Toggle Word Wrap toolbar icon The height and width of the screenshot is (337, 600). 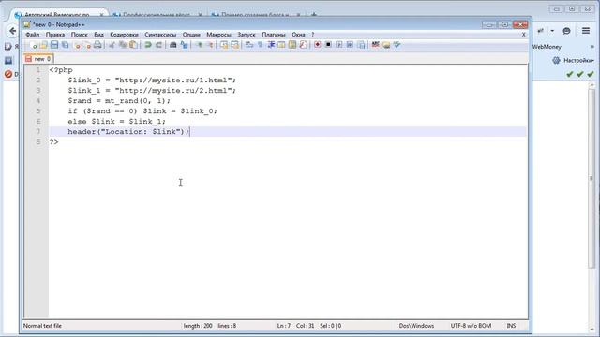point(249,45)
